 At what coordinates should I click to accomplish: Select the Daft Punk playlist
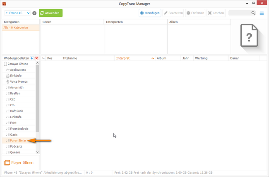tap(19, 111)
